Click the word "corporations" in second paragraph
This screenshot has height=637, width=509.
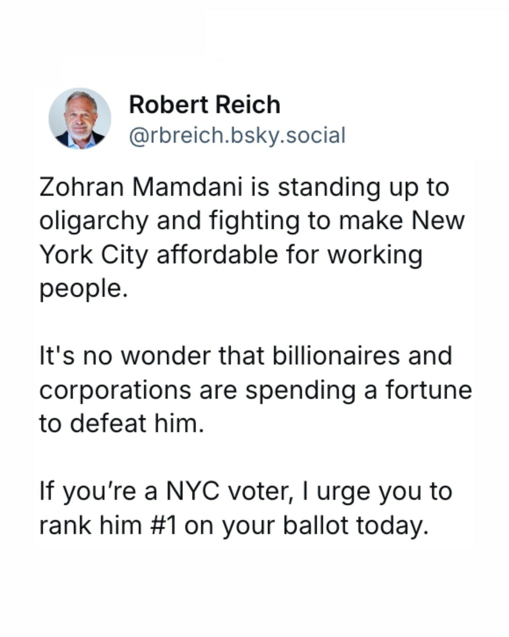click(x=115, y=389)
